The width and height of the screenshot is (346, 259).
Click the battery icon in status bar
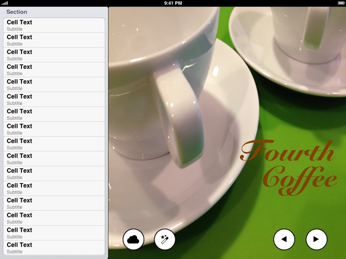coord(341,3)
